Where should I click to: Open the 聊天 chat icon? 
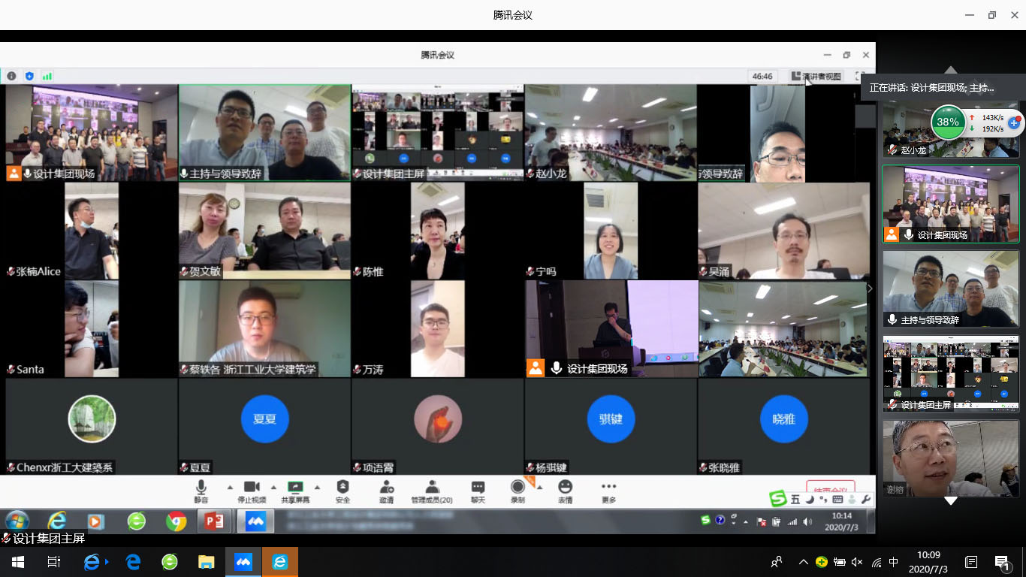click(478, 489)
